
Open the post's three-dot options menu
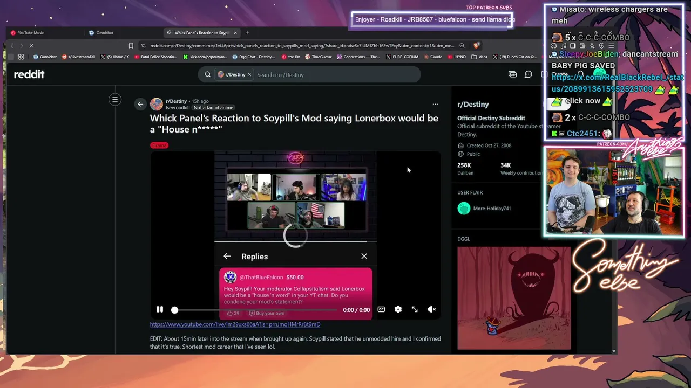click(x=435, y=104)
